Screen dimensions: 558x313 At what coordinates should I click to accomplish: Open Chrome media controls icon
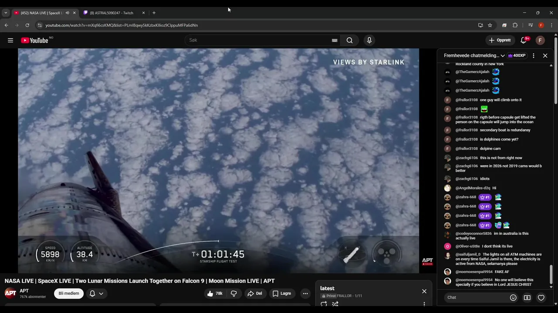pyautogui.click(x=531, y=25)
